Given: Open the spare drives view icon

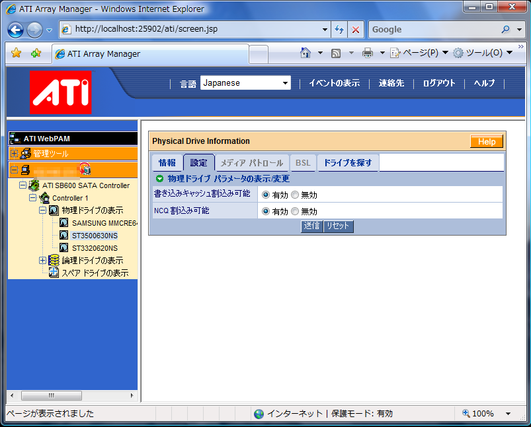Looking at the screenshot, I should [54, 273].
